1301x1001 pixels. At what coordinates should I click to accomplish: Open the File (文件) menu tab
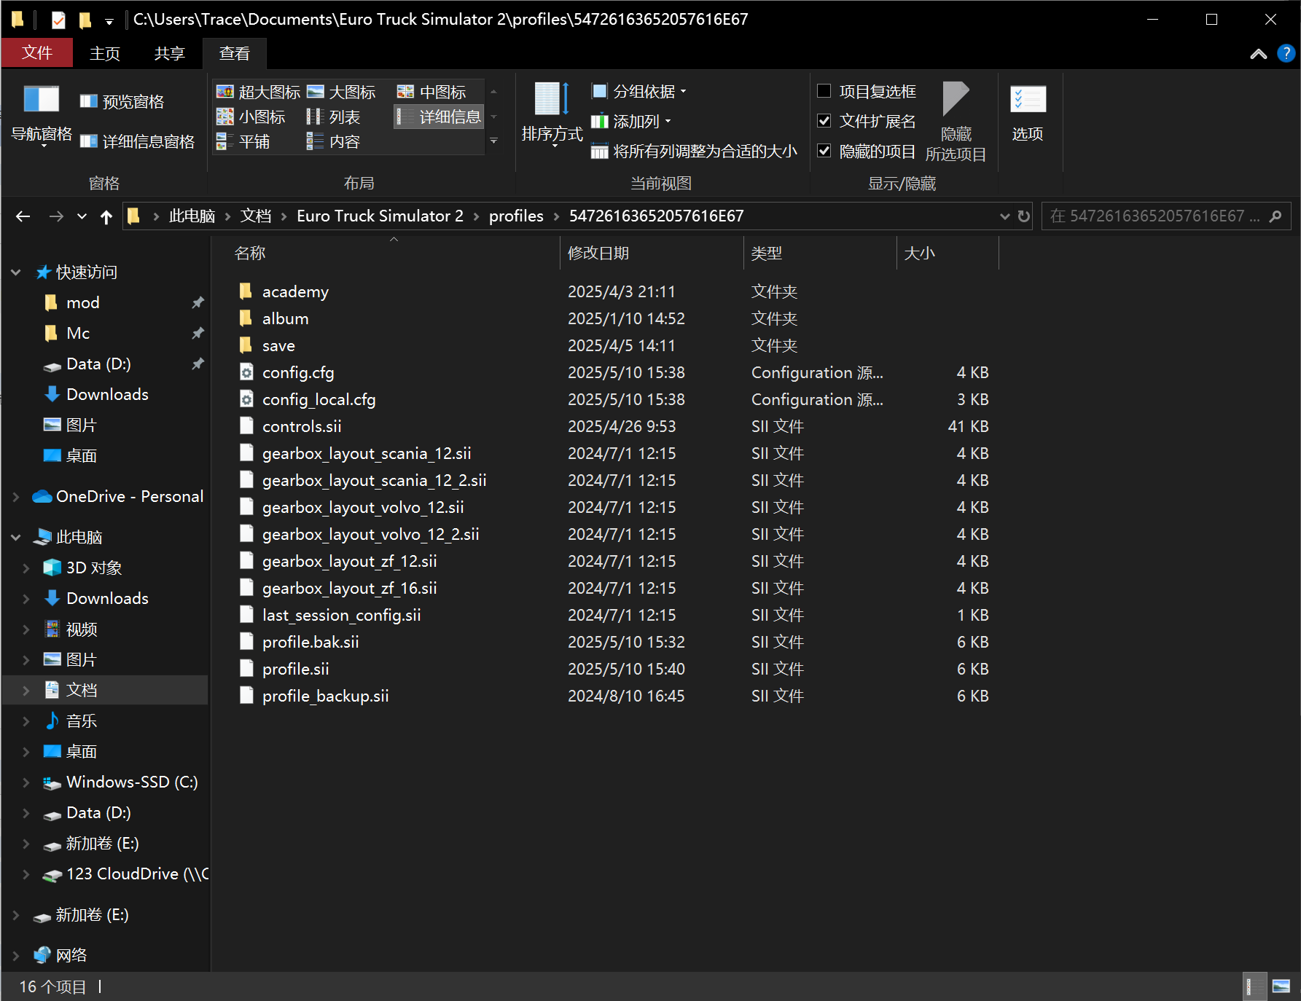point(37,53)
